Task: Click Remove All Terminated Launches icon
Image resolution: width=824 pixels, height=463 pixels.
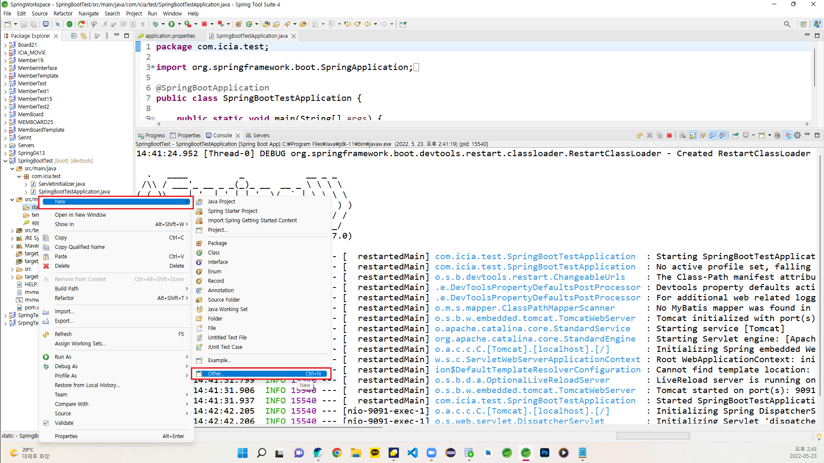Action: [x=660, y=136]
